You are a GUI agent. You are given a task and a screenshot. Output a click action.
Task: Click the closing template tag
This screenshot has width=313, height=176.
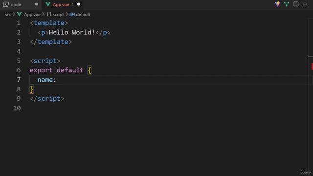pos(51,42)
